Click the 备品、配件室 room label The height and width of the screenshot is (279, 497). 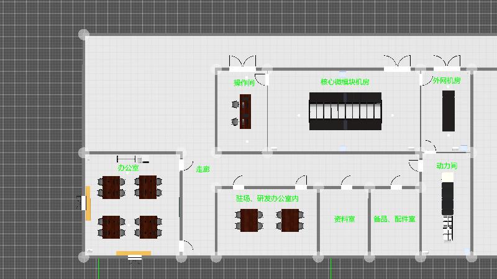pyautogui.click(x=394, y=219)
